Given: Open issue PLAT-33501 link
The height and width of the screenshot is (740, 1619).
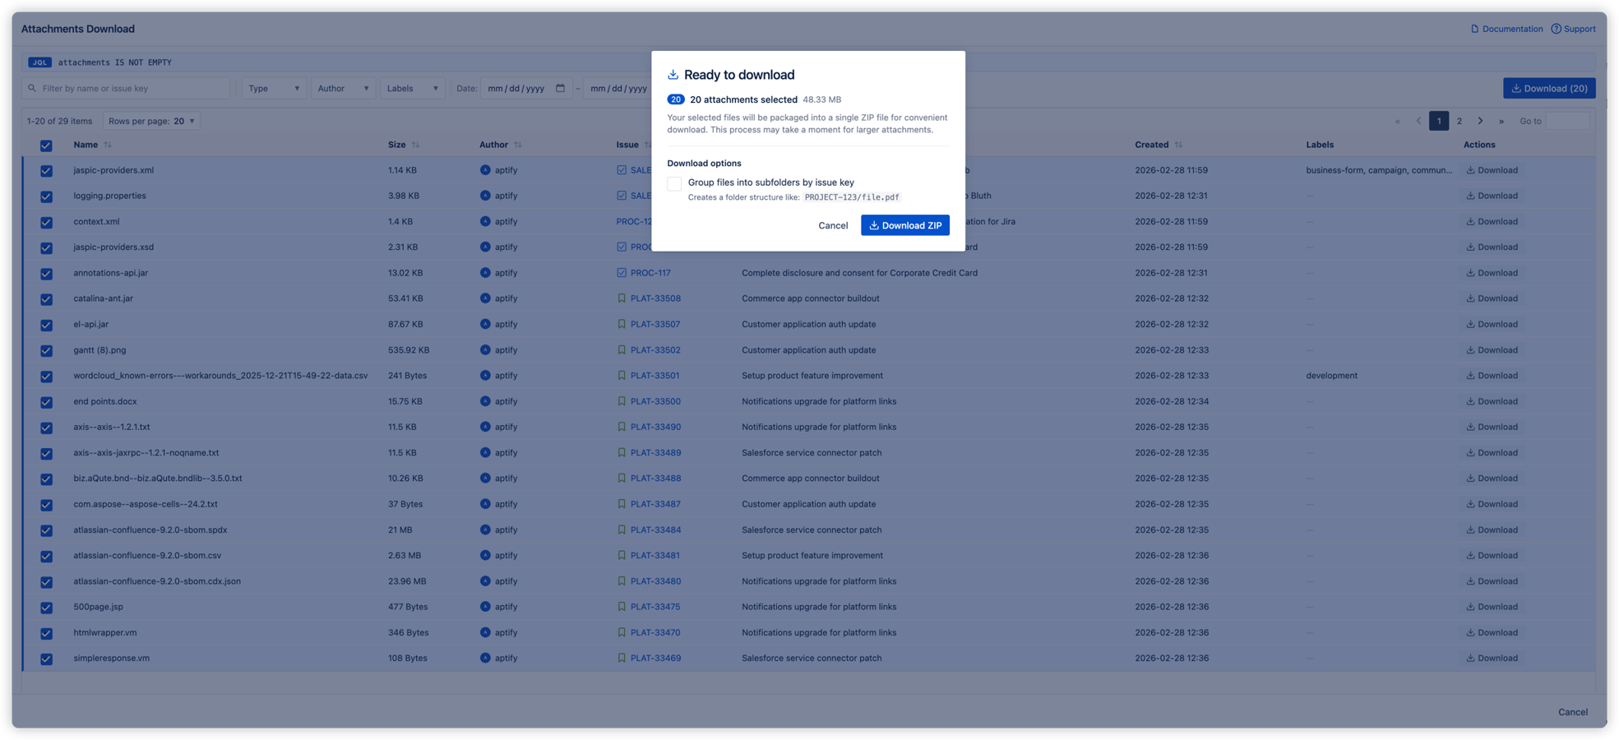Looking at the screenshot, I should point(655,375).
